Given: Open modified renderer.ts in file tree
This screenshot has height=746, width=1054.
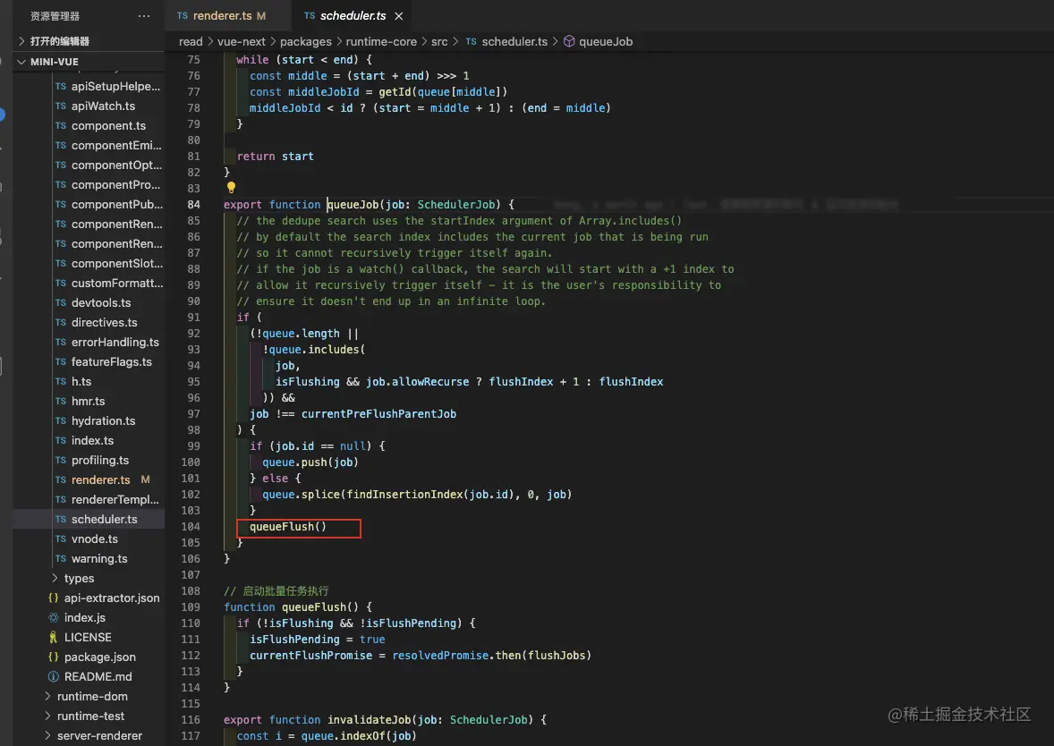Looking at the screenshot, I should click(x=101, y=479).
